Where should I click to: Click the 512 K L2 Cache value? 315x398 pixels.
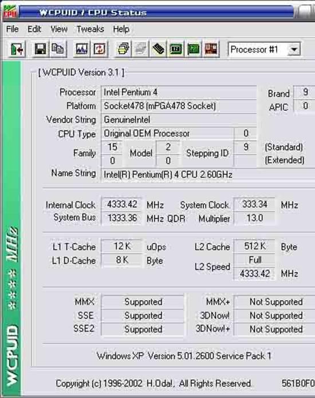[254, 246]
